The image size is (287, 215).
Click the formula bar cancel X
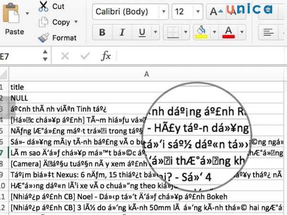[x=65, y=56]
